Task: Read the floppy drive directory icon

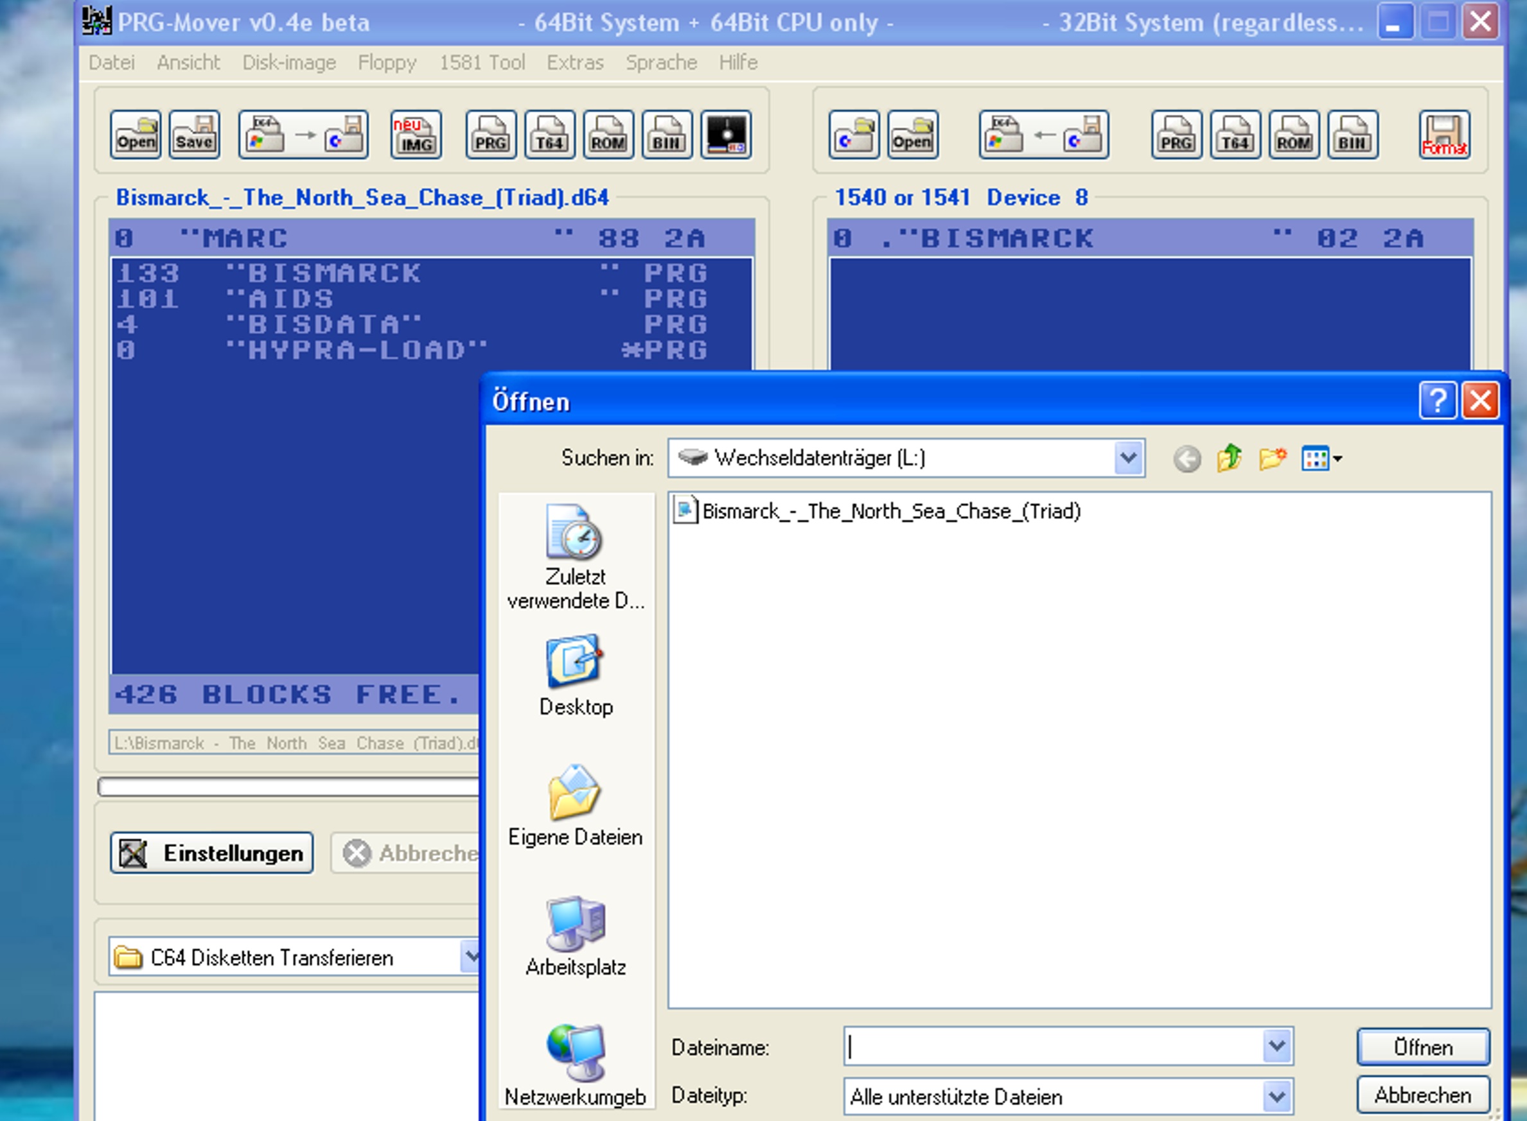Action: pyautogui.click(x=854, y=134)
